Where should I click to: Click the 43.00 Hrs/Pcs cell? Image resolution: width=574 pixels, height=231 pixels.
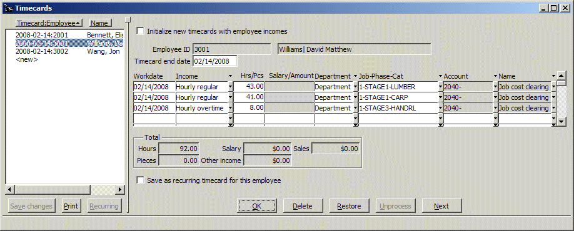pos(249,87)
